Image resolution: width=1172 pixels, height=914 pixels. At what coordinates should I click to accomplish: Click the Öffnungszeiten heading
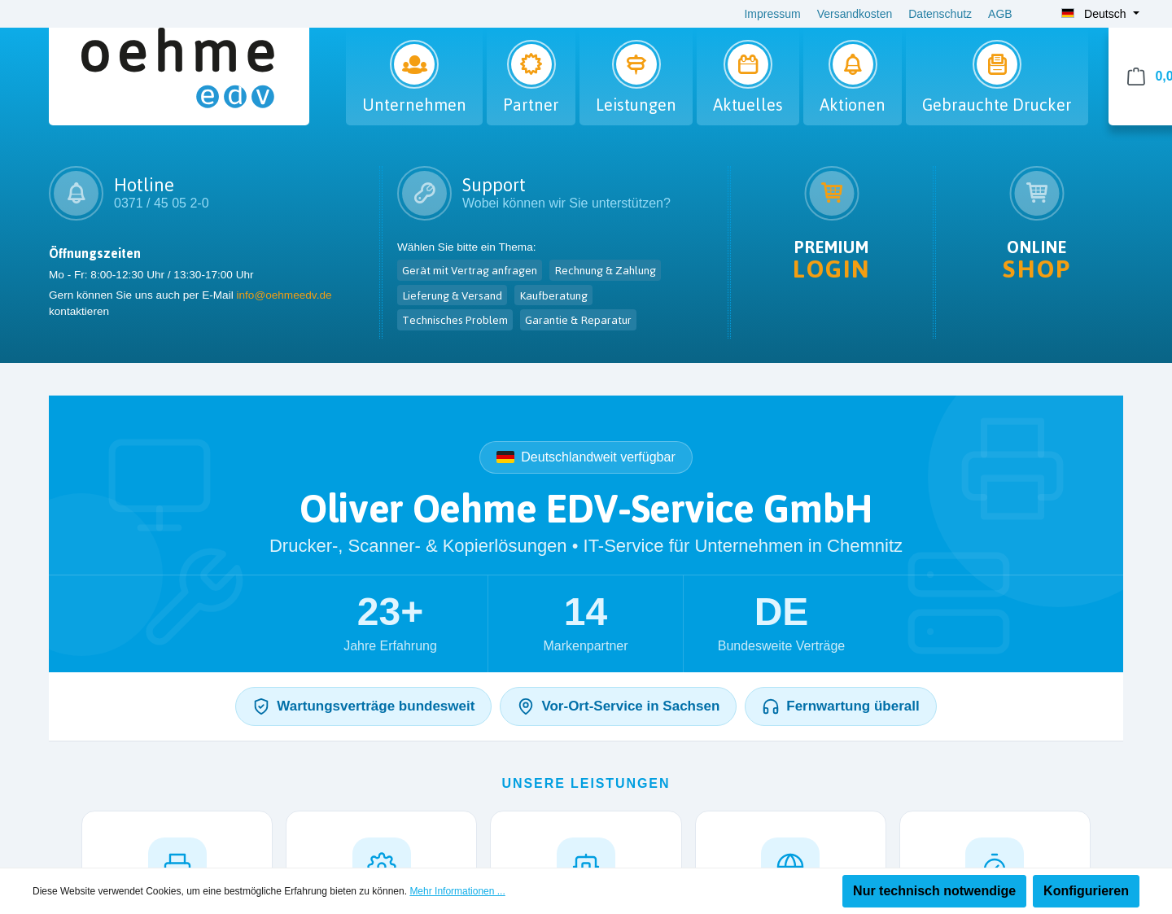[95, 254]
